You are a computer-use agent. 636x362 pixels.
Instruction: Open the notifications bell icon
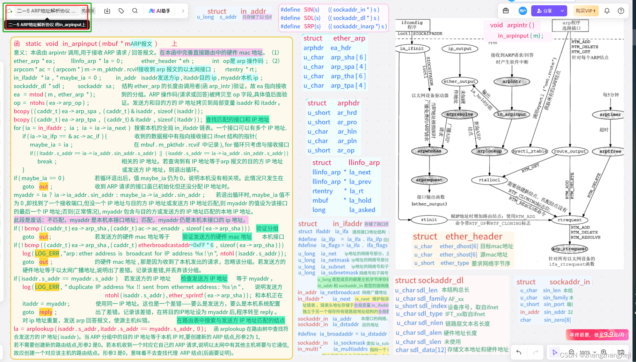pos(607,11)
